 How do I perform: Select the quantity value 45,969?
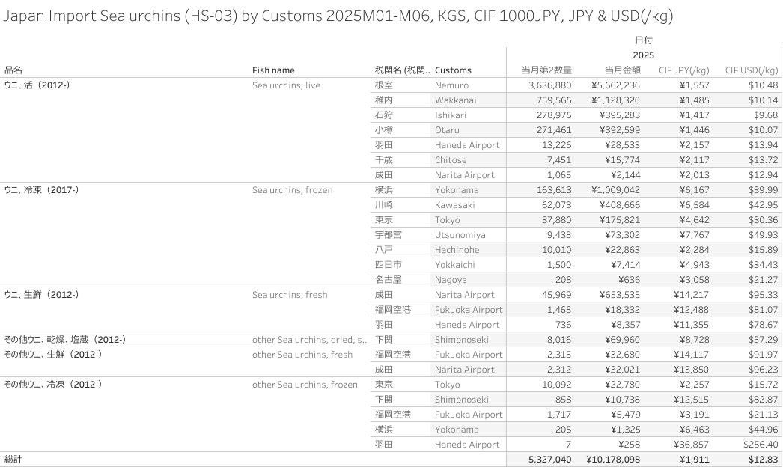point(556,295)
